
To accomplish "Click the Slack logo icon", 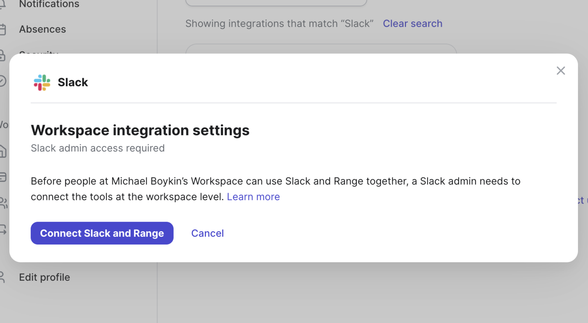I will (x=42, y=83).
